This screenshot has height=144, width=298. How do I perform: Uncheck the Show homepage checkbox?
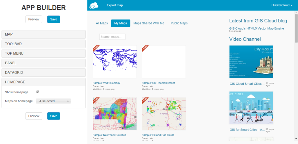[38, 92]
